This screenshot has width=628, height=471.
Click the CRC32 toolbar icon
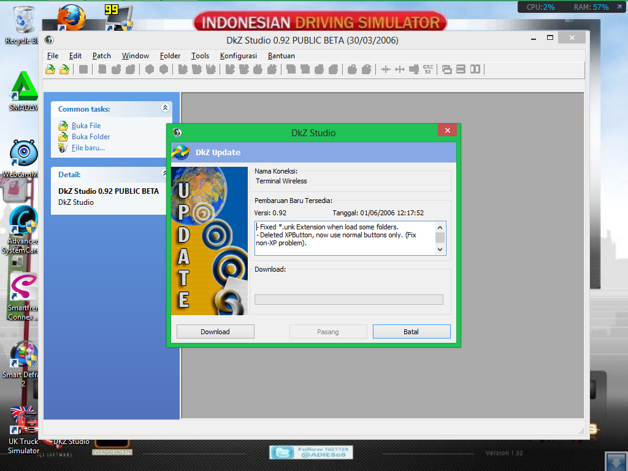click(x=427, y=69)
